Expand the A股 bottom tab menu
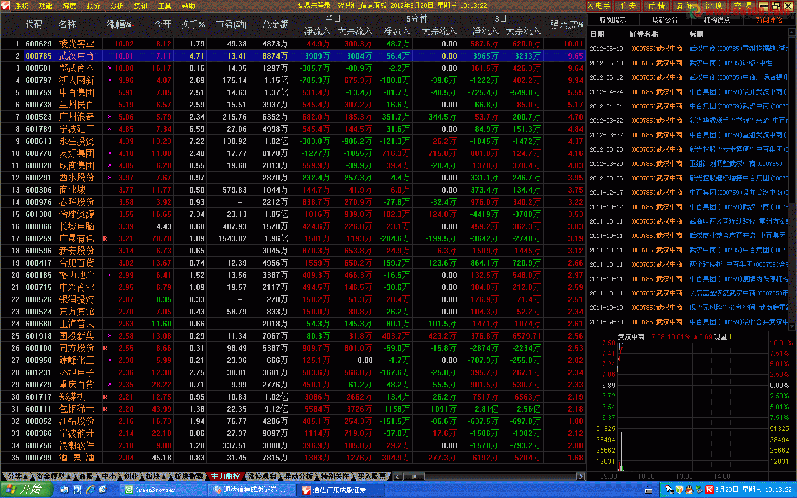This screenshot has height=498, width=797. click(x=86, y=476)
